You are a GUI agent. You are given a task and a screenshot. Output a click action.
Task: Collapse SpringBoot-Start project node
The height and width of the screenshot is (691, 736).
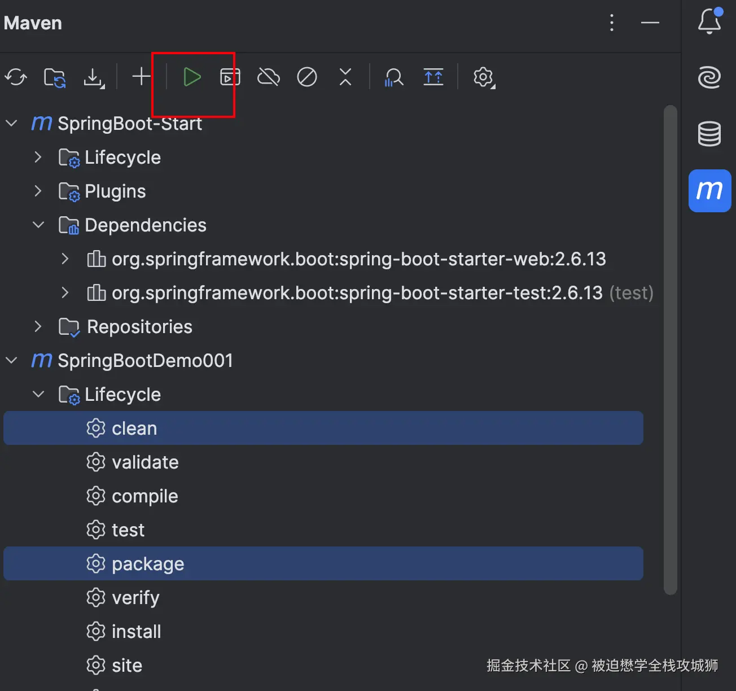(x=11, y=123)
